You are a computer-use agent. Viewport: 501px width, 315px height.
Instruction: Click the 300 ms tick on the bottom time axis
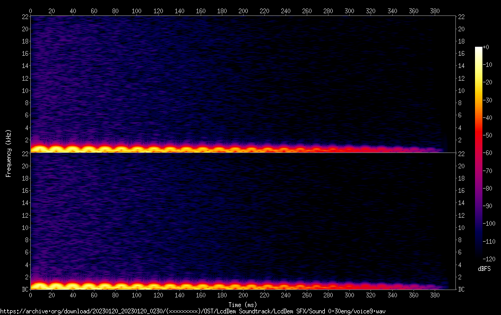click(349, 295)
